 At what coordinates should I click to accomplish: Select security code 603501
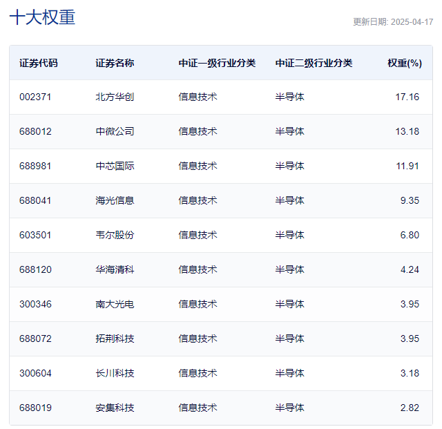(35, 236)
